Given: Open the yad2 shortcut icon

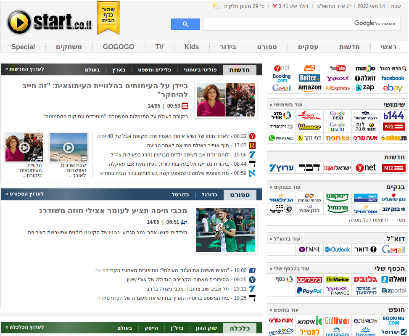Looking at the screenshot, I should pos(310,69).
